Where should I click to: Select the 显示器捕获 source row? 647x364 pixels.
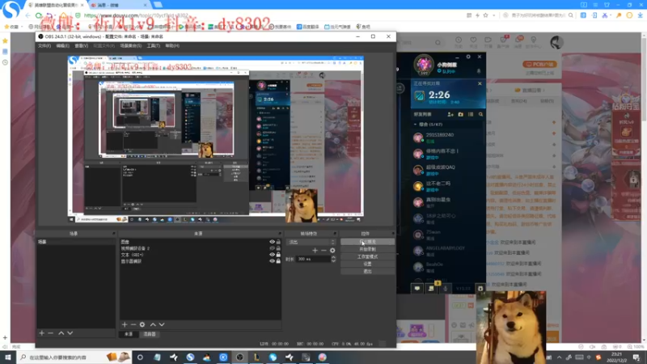pos(201,261)
